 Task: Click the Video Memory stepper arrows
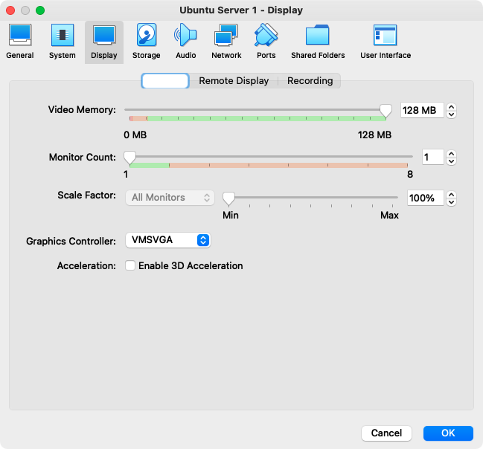click(452, 111)
